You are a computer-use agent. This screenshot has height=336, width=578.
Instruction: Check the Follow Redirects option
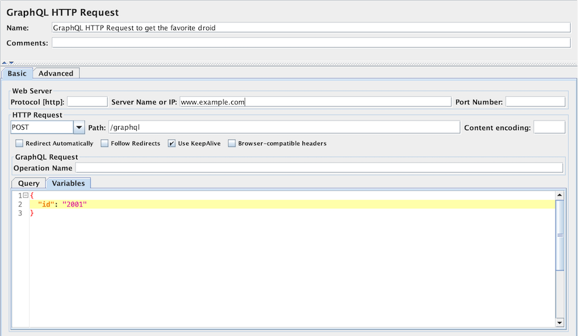coord(105,144)
